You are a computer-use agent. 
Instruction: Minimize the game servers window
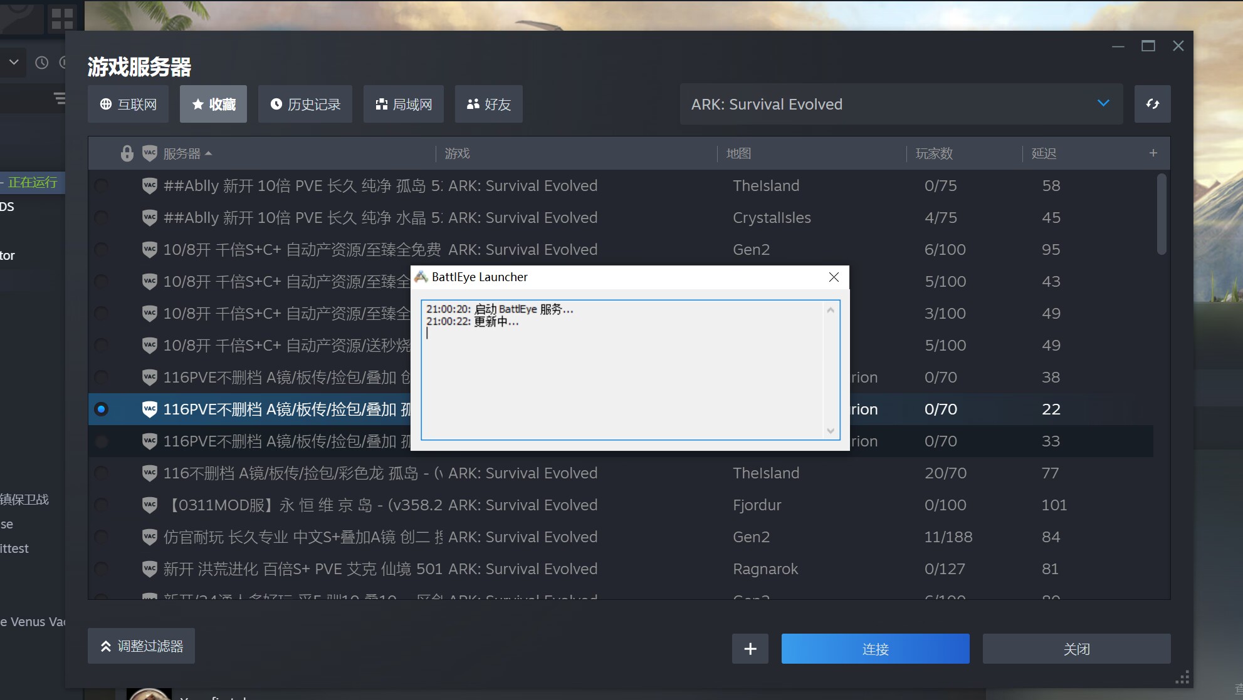pos(1118,46)
